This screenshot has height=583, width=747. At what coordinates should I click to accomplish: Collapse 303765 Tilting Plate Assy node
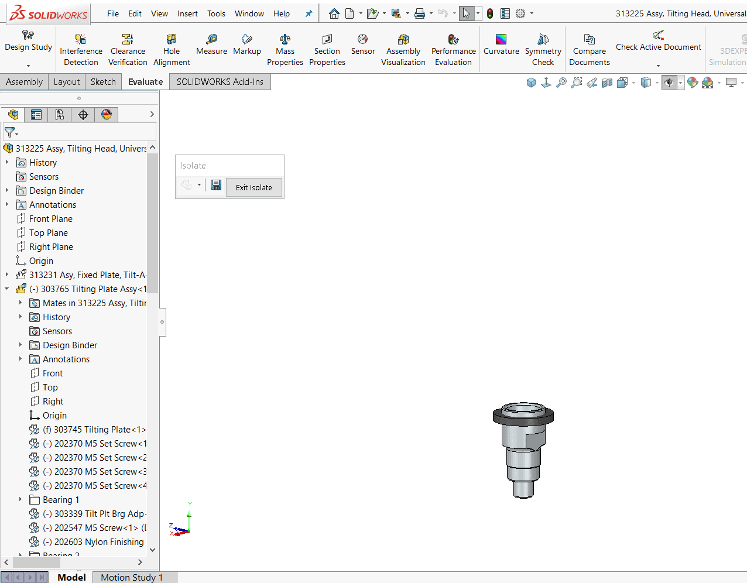[x=7, y=289]
